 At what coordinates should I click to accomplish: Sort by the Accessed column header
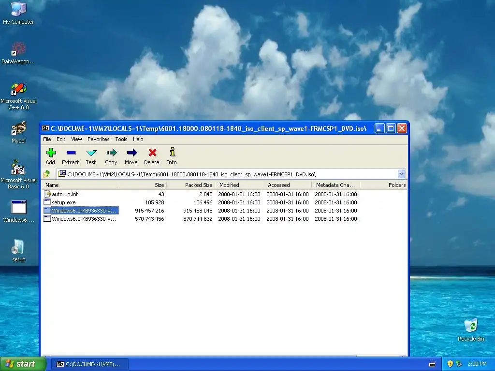287,185
